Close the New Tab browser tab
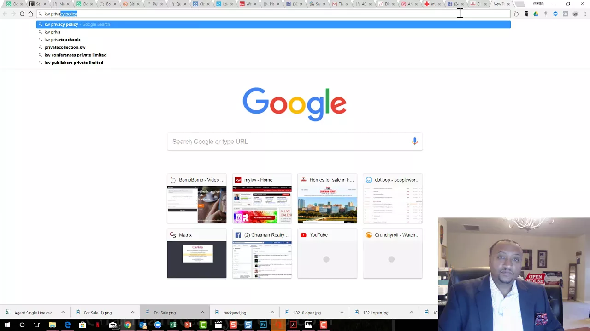This screenshot has width=590, height=331. tap(508, 4)
